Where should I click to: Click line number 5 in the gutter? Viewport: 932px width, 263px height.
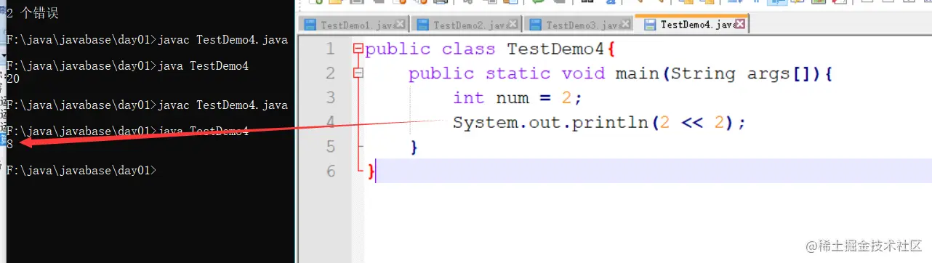click(330, 147)
